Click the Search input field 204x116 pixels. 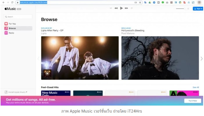[18, 17]
